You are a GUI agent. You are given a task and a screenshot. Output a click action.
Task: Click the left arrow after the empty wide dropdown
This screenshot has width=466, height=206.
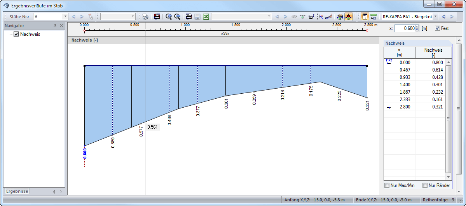[277, 17]
